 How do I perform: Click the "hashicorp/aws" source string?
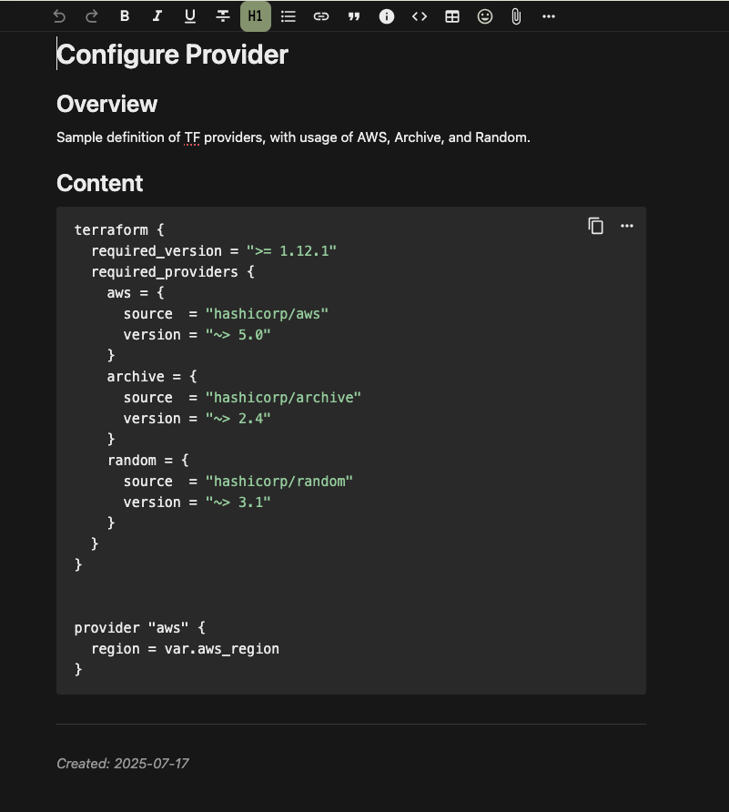pos(268,314)
